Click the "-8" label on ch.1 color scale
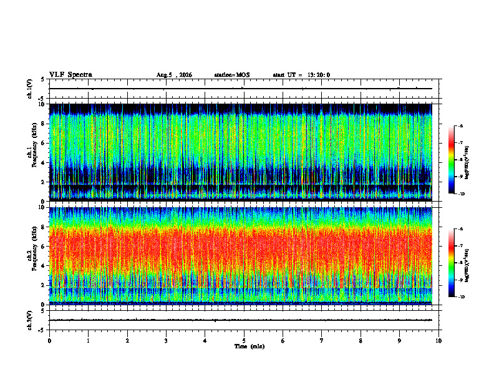494x382 pixels. 460,160
